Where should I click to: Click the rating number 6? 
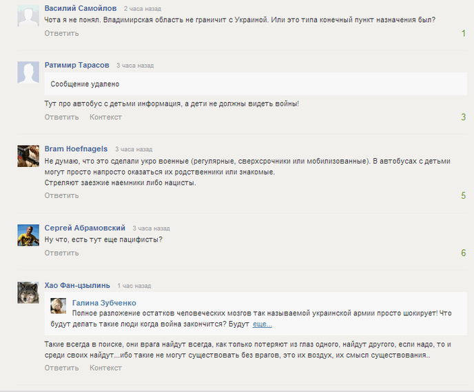[464, 253]
